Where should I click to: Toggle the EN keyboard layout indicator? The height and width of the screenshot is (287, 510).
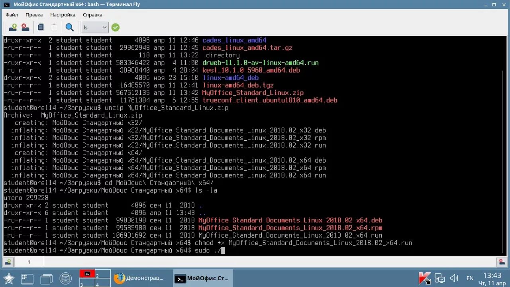point(470,278)
